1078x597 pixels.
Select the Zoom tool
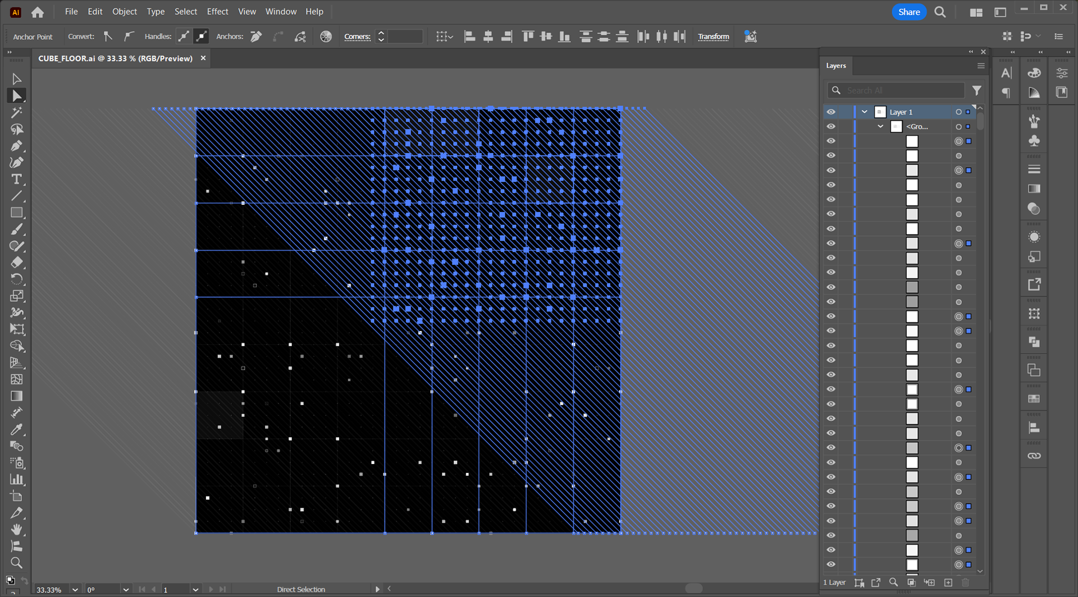tap(16, 563)
